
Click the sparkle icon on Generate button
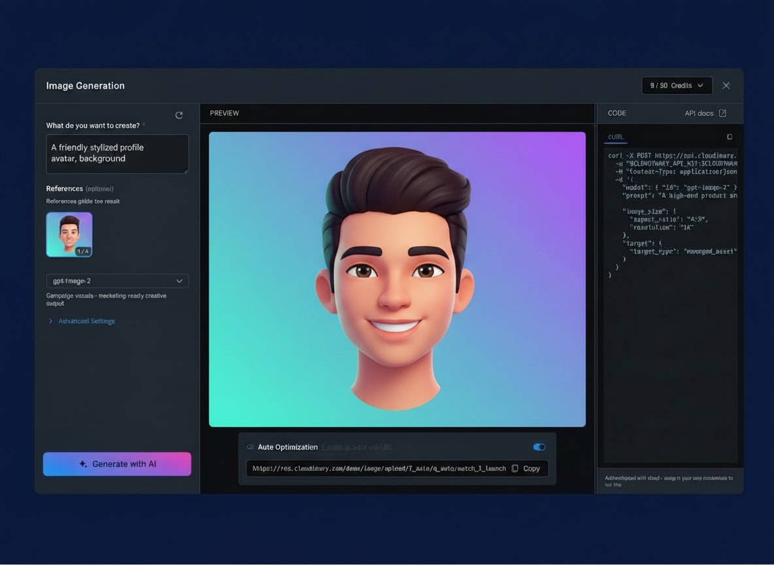[83, 464]
